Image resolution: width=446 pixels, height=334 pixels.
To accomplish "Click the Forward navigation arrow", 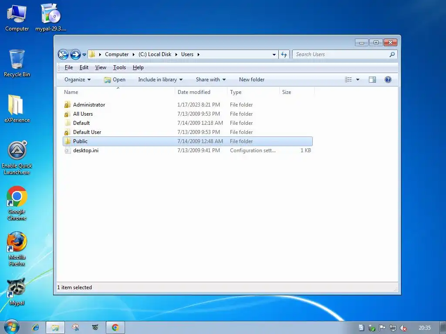I will click(x=75, y=54).
